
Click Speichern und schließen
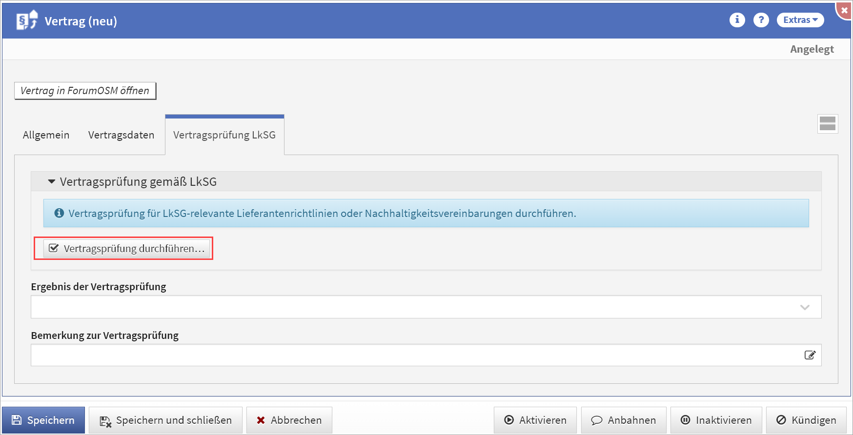[165, 420]
